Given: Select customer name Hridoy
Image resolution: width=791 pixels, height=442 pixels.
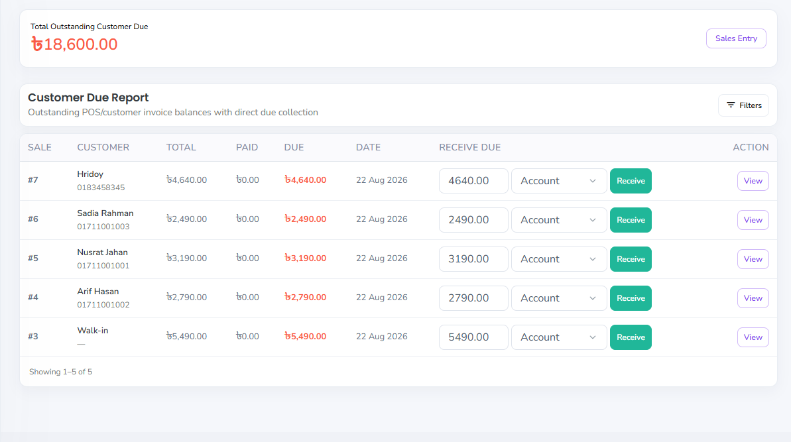Looking at the screenshot, I should pos(90,174).
